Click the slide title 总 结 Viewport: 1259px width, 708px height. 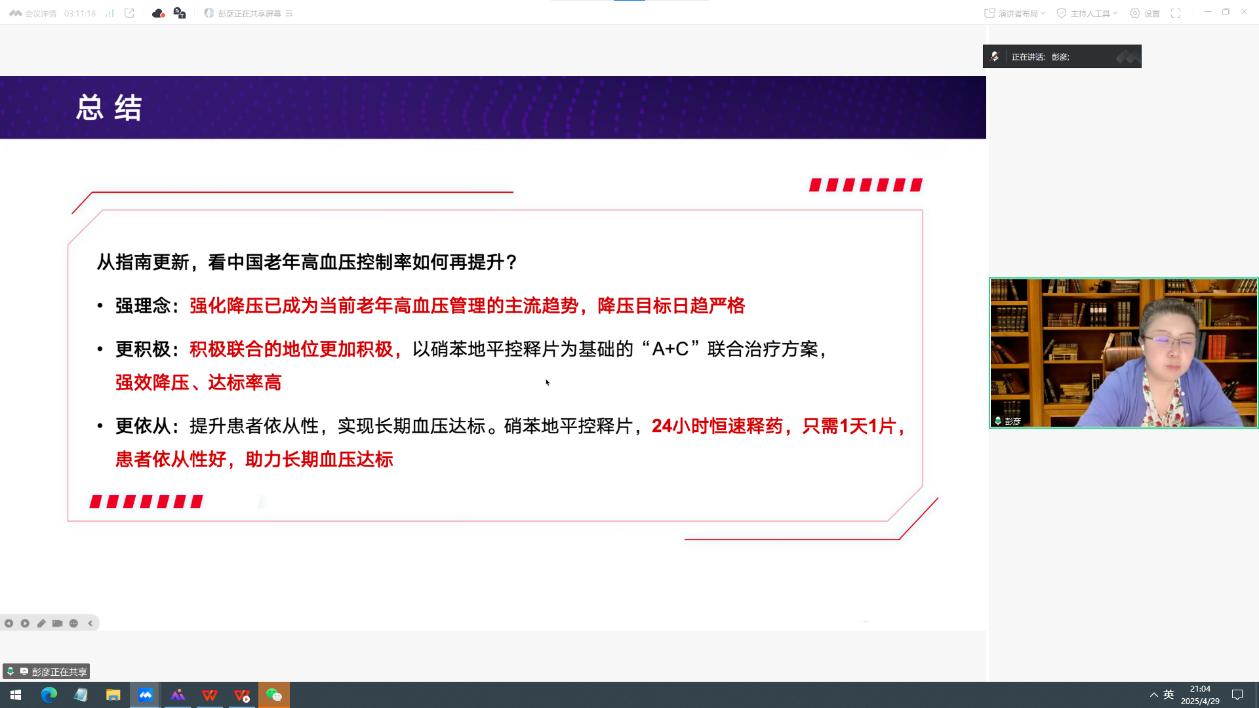(109, 108)
